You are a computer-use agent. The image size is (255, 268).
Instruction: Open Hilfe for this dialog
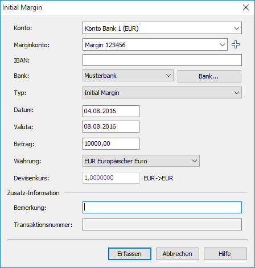click(x=225, y=254)
